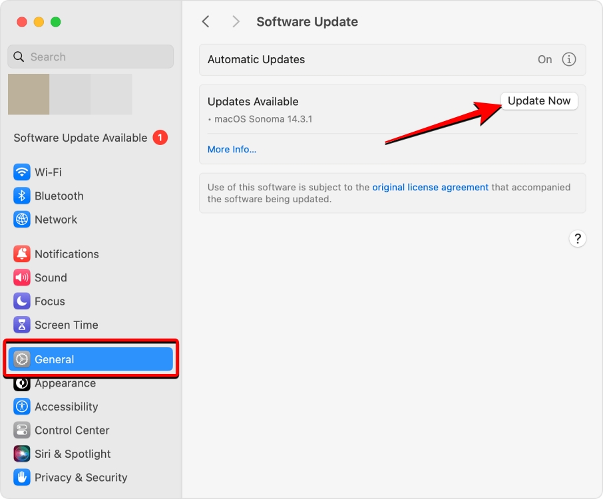Select Software Update Available in sidebar
603x499 pixels.
(80, 138)
